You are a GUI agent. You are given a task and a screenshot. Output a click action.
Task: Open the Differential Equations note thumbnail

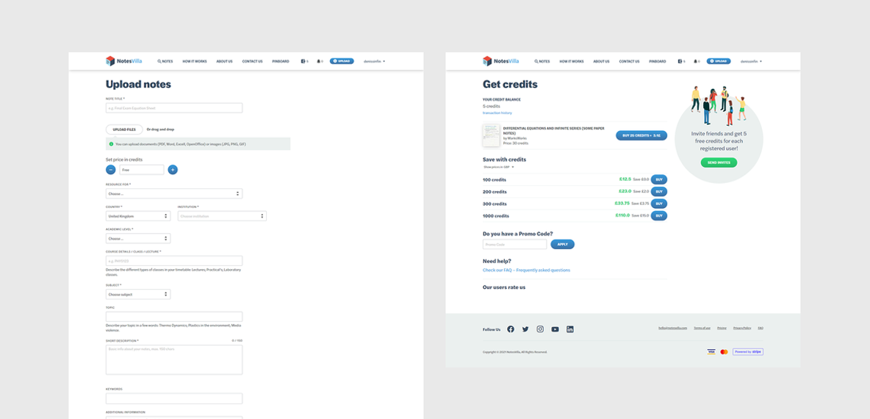pos(491,135)
